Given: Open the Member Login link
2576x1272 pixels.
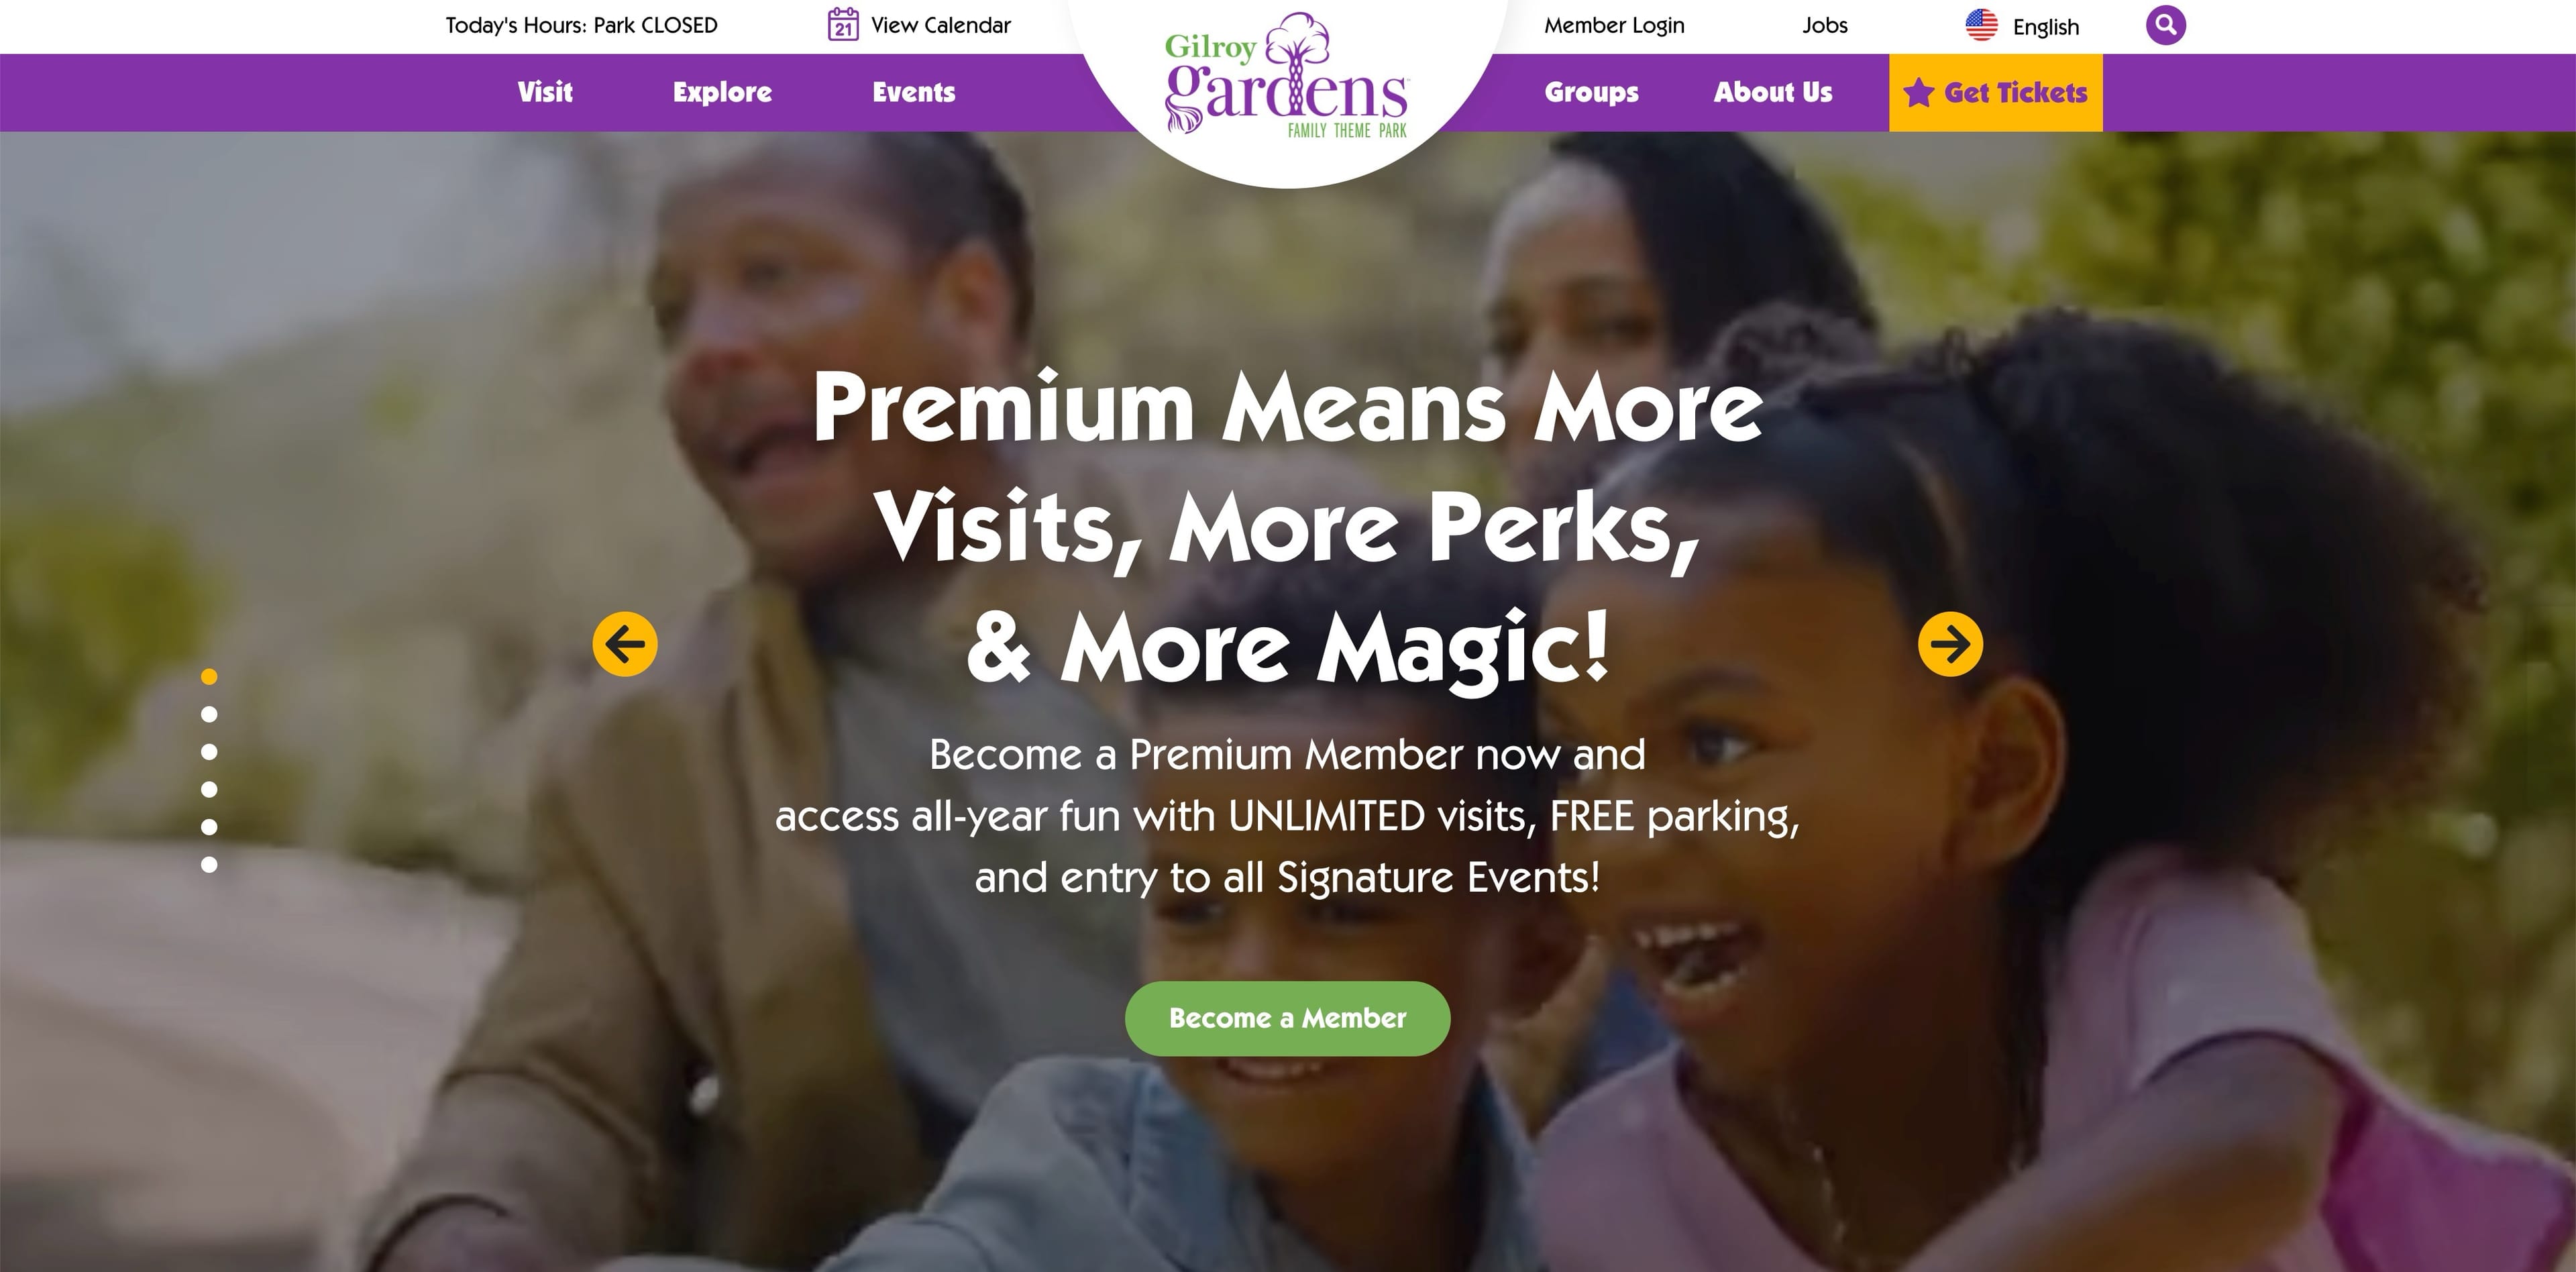Looking at the screenshot, I should (1614, 25).
